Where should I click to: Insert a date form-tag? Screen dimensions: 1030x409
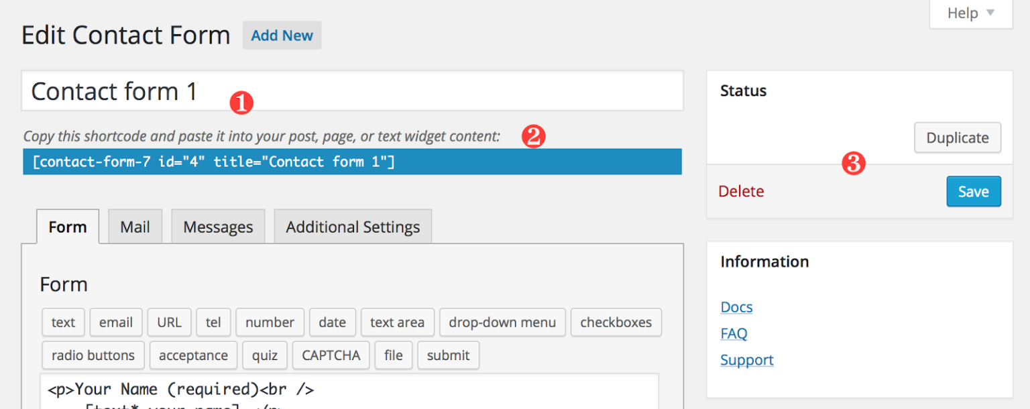click(x=332, y=323)
